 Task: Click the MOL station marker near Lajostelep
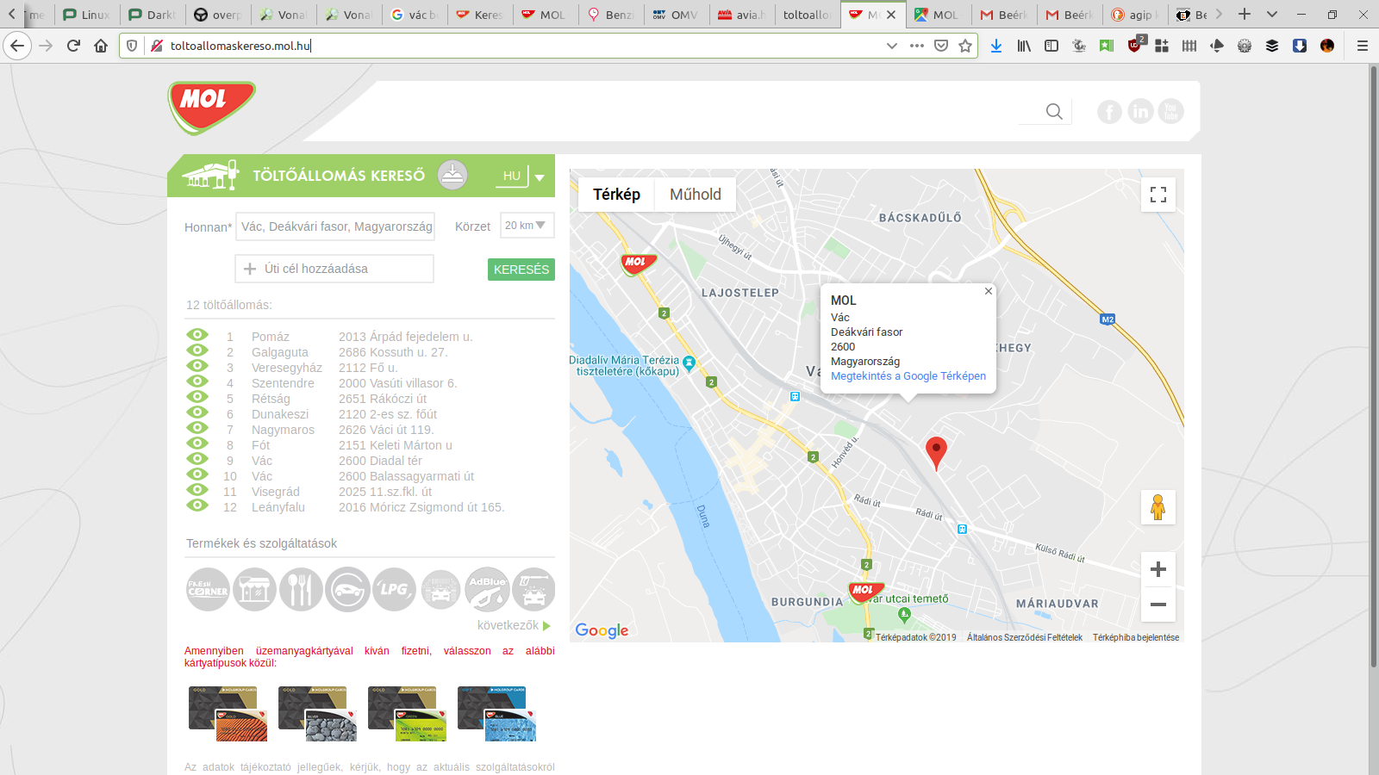point(639,263)
